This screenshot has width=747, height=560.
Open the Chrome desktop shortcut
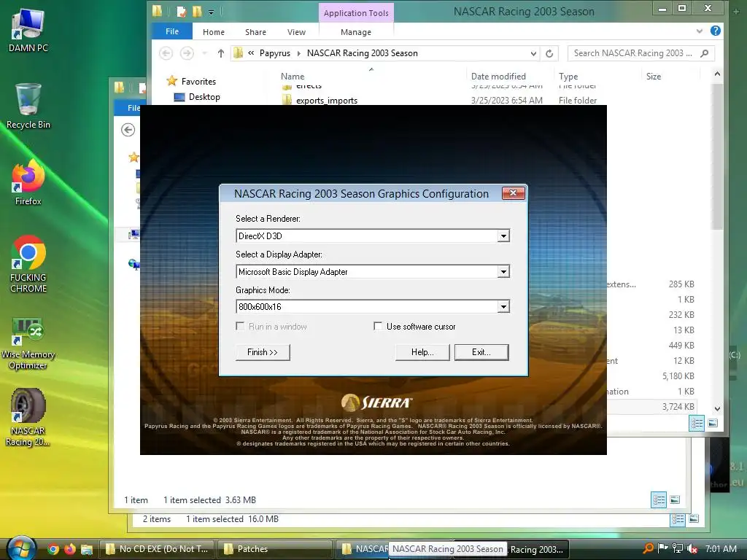click(x=28, y=265)
